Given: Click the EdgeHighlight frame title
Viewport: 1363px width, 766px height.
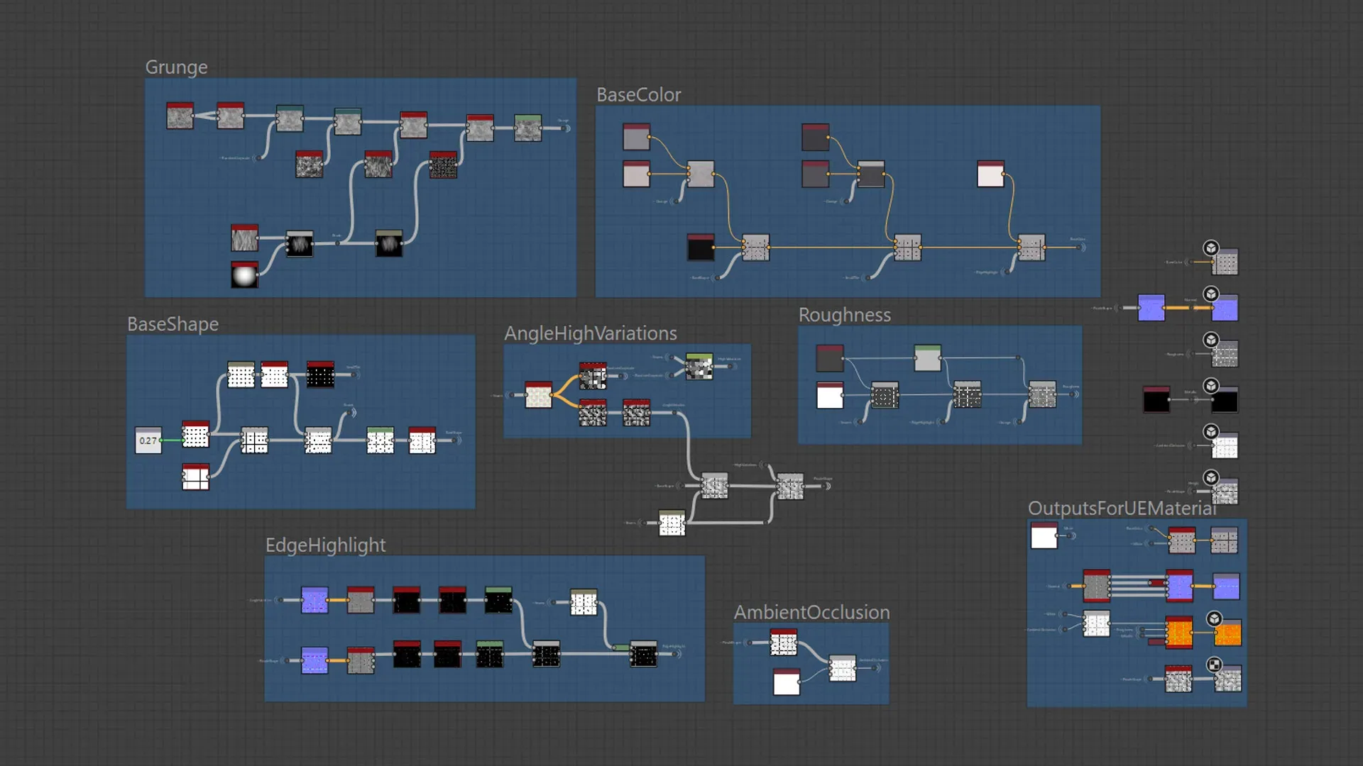Looking at the screenshot, I should (x=325, y=545).
